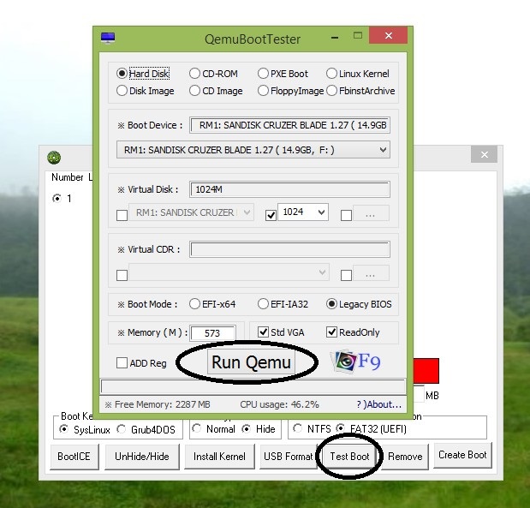Click the Create Boot button
The height and width of the screenshot is (508, 530).
pyautogui.click(x=462, y=455)
